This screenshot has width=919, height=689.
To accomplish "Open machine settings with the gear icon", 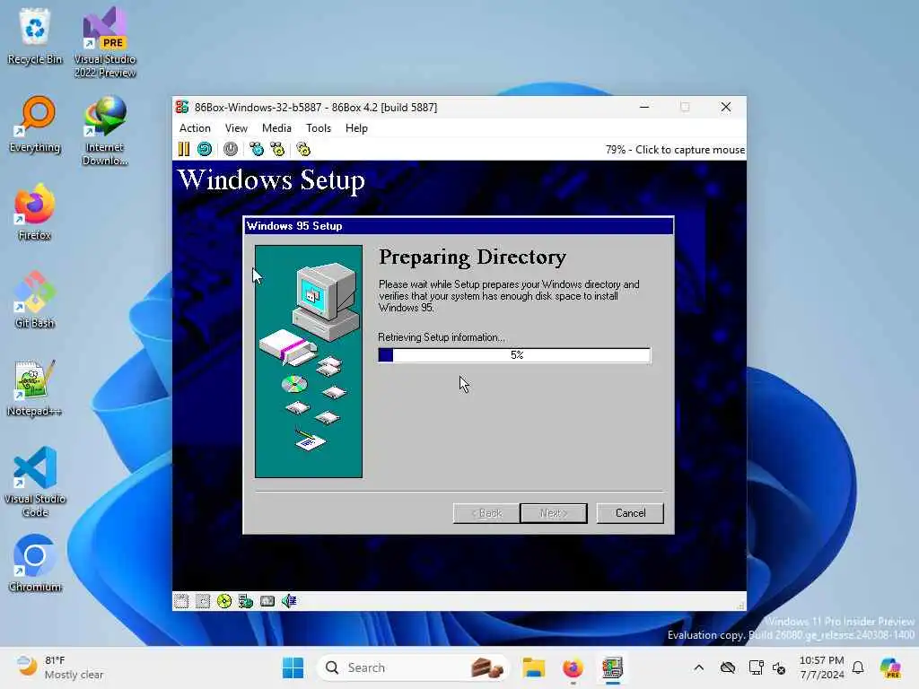I will click(303, 150).
